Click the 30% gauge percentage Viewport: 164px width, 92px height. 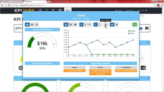coord(42,48)
